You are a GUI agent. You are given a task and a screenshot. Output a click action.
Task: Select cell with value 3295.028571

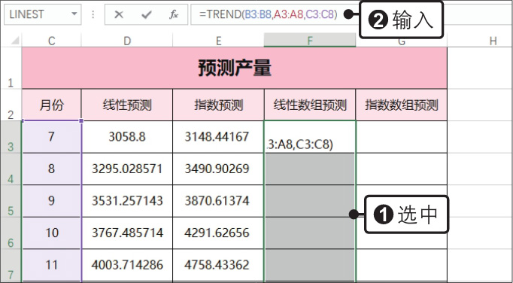127,169
